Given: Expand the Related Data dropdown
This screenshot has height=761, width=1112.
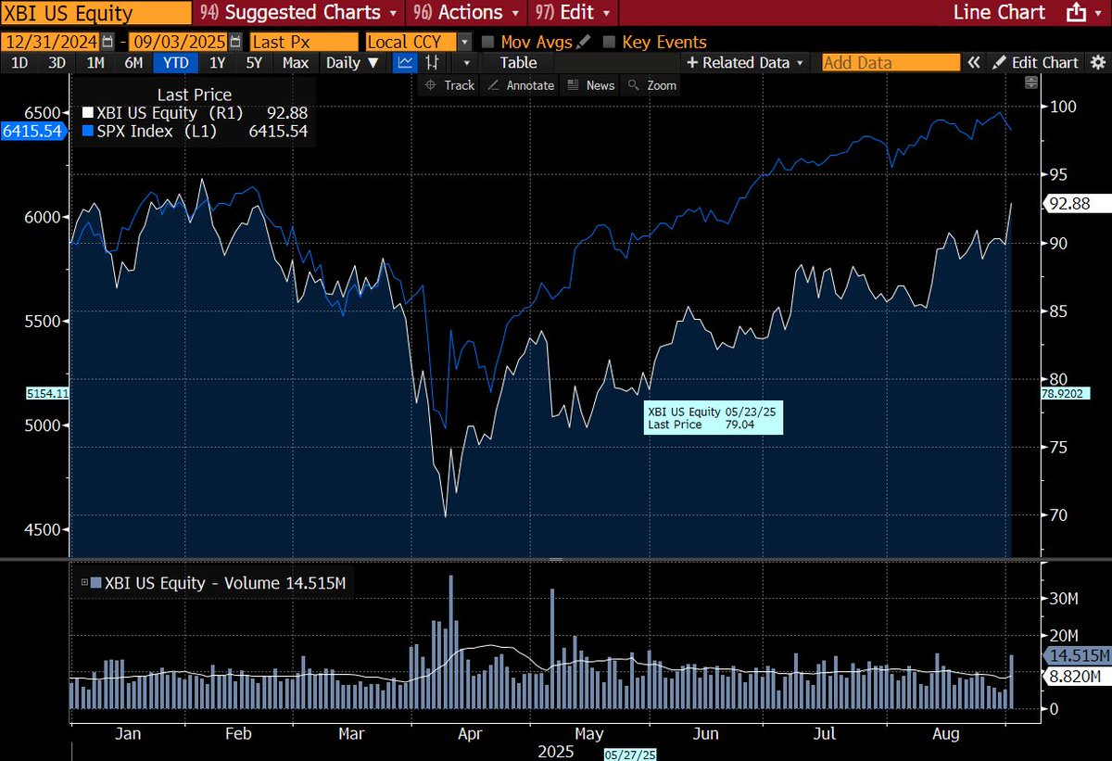Looking at the screenshot, I should (744, 63).
